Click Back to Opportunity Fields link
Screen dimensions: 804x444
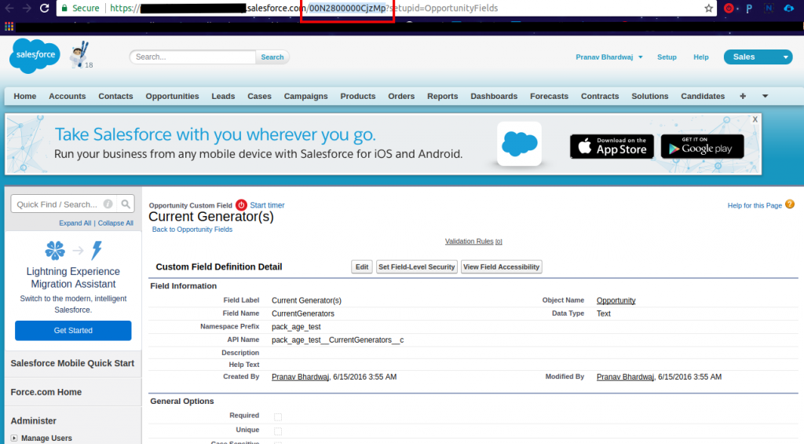(192, 229)
